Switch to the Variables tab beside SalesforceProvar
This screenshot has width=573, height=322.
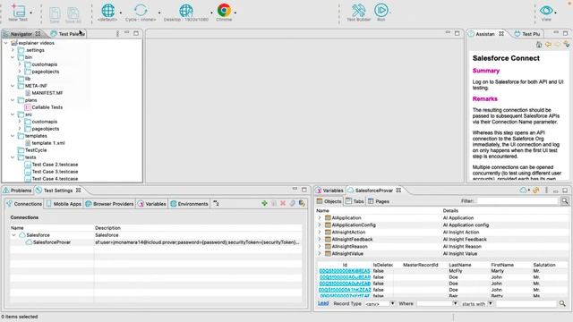(329, 191)
